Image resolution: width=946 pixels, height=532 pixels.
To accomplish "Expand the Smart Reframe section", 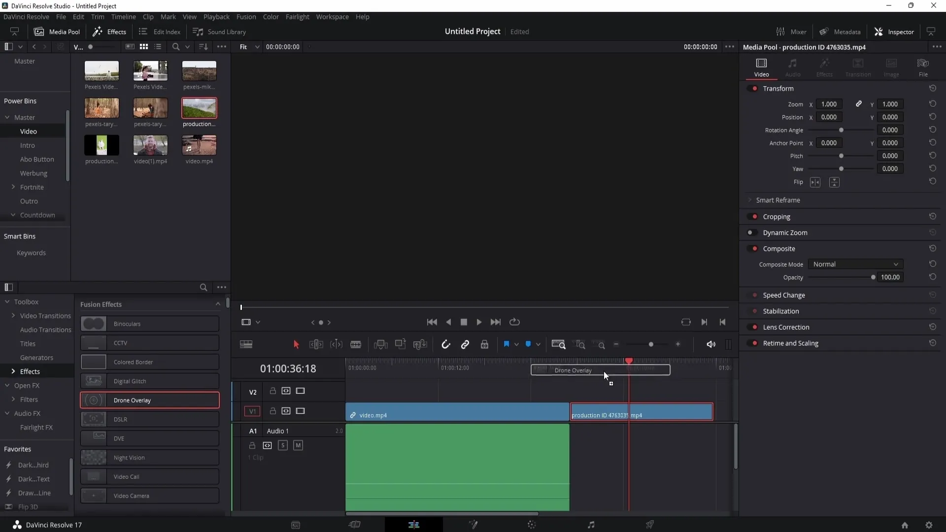I will pos(750,200).
